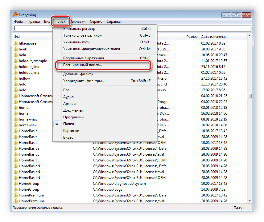
Task: Click status bar text Переключение режимов поиска
Action: pyautogui.click(x=38, y=208)
